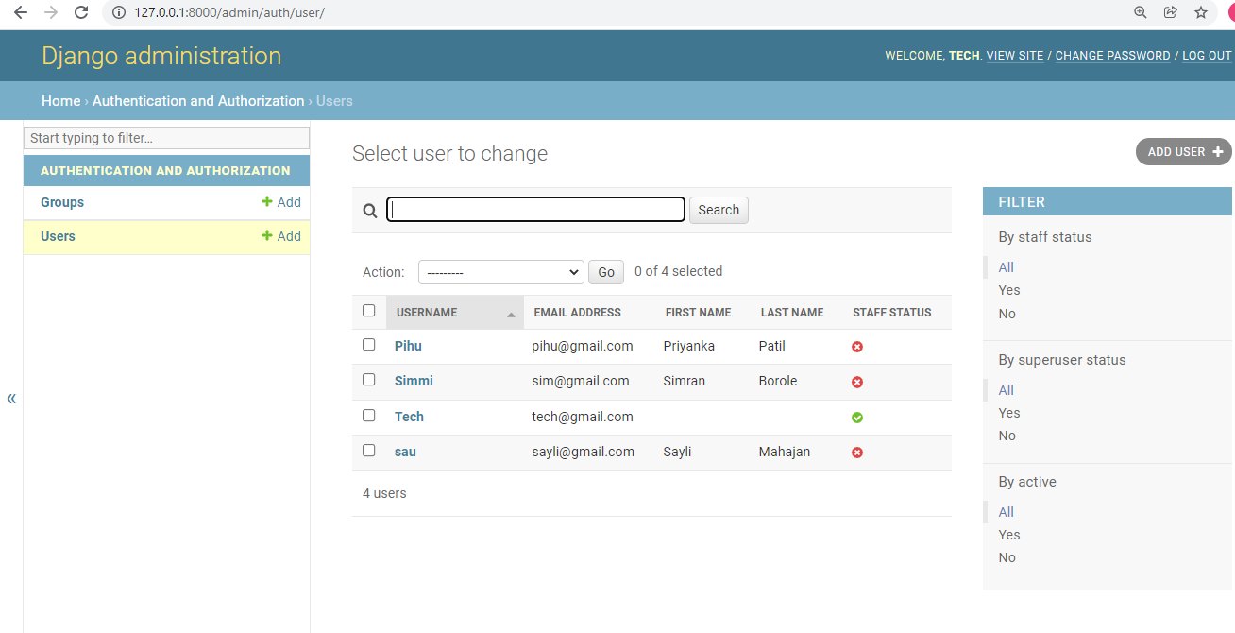Check the checkbox next to Pihu
Image resolution: width=1235 pixels, height=633 pixels.
(368, 344)
